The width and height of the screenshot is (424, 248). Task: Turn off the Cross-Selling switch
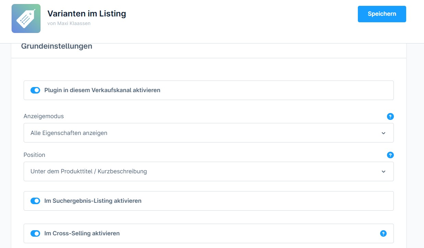pos(35,234)
